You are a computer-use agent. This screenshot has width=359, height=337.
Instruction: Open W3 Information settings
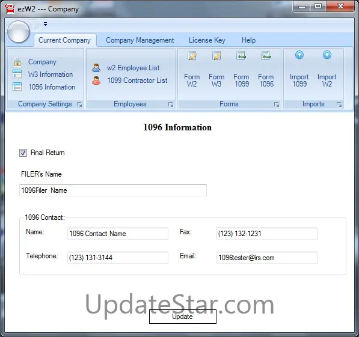tap(51, 74)
